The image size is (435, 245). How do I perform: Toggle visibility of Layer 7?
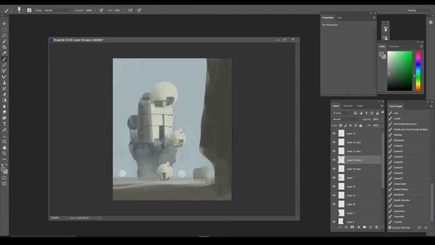click(334, 178)
